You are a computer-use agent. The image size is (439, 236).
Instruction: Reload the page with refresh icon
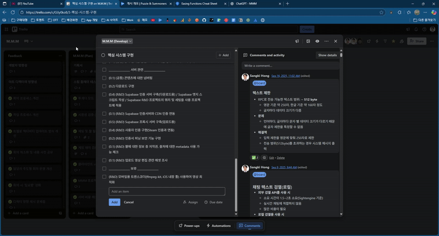pos(13,12)
